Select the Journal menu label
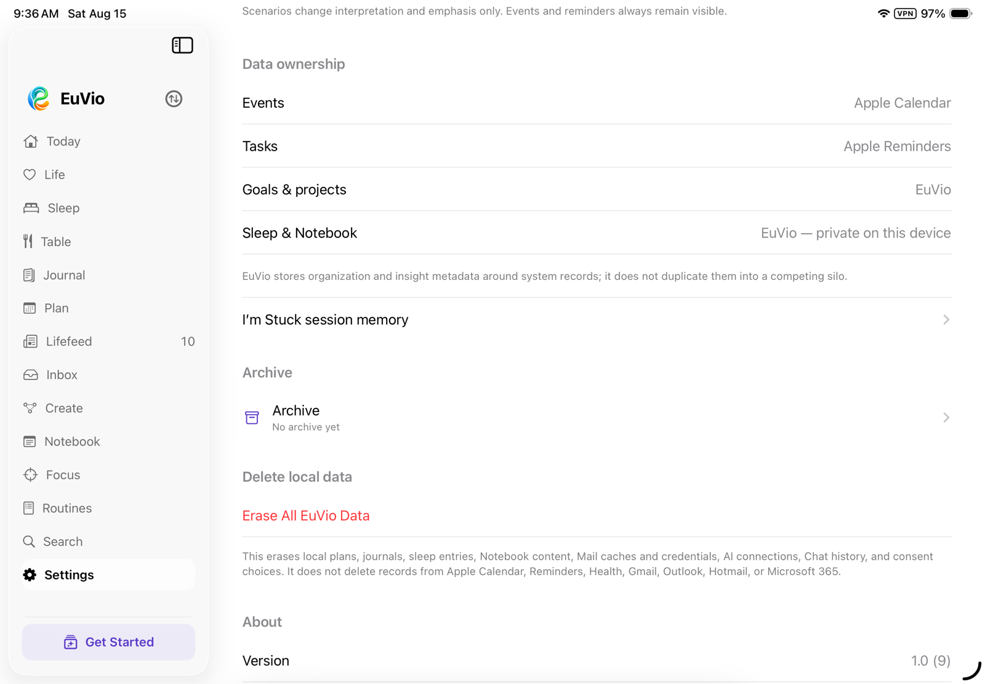This screenshot has width=985, height=684. tap(64, 275)
